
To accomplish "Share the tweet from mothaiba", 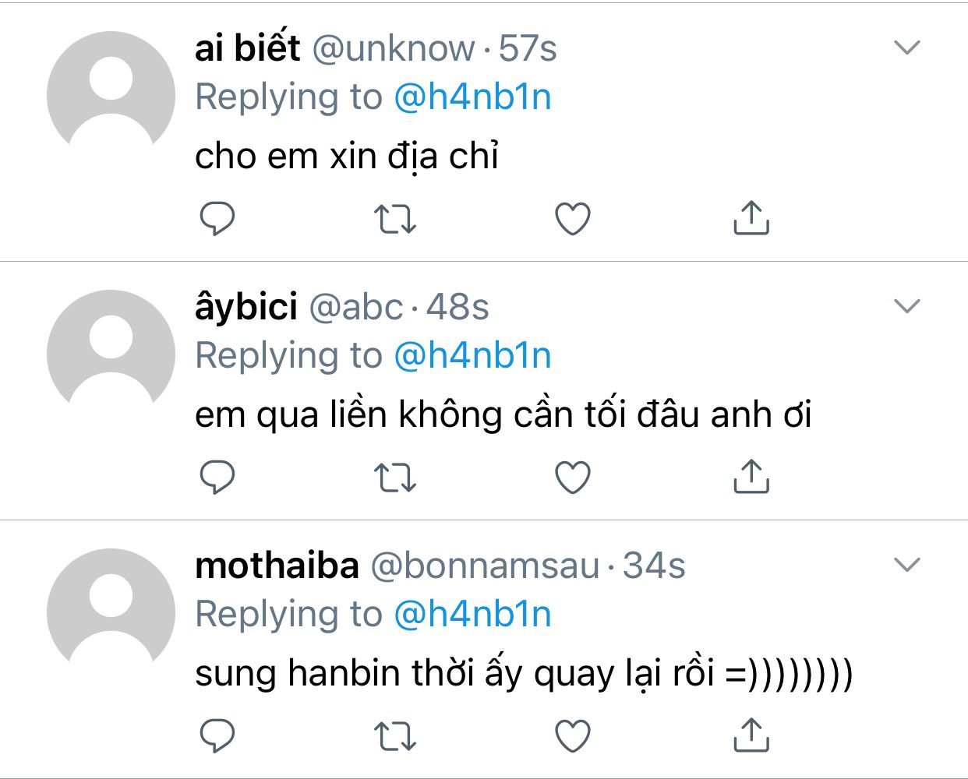I will point(751,735).
